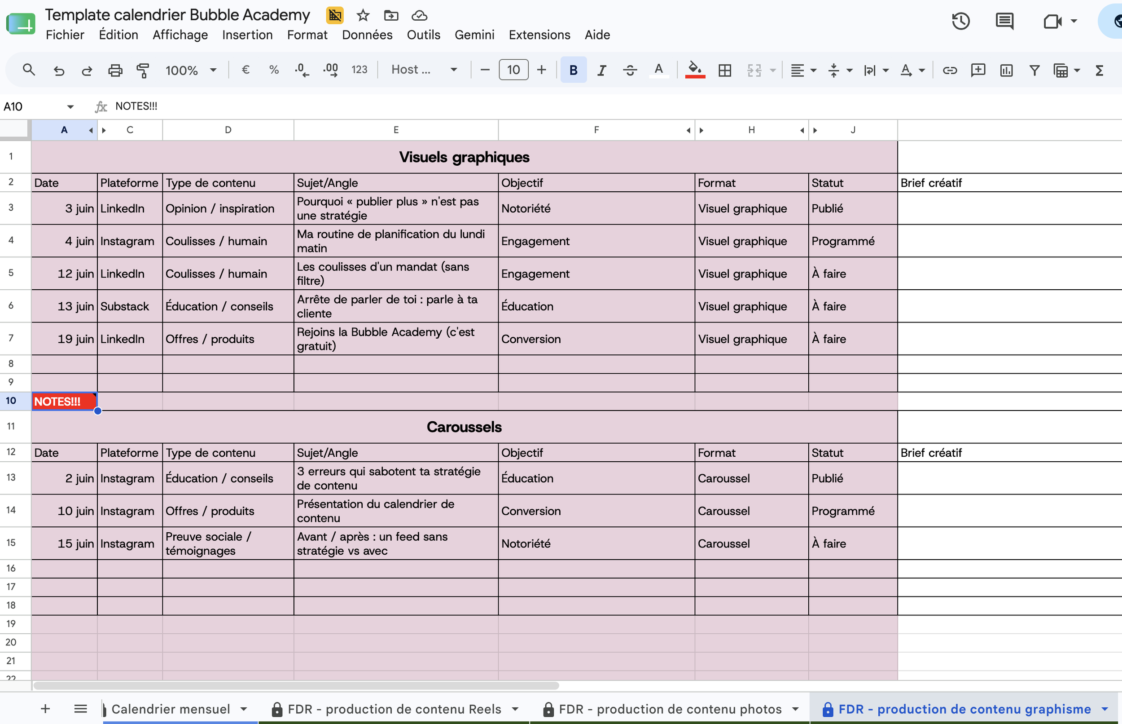Decrease font size with minus button
This screenshot has width=1122, height=724.
485,70
